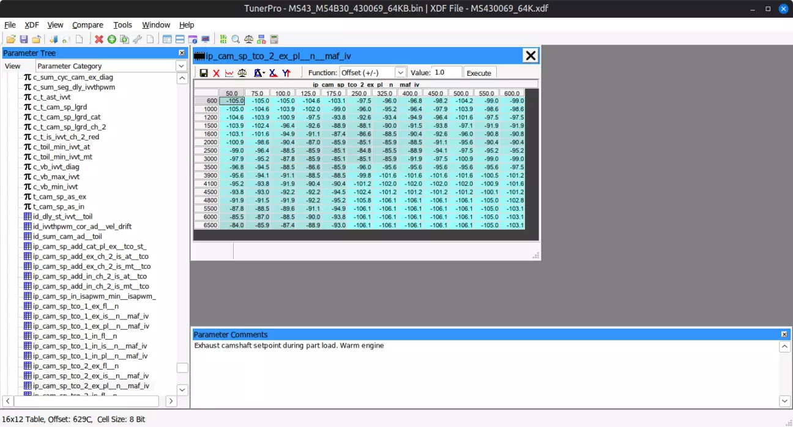The width and height of the screenshot is (793, 427).
Task: Expand the Function Offset (+/-) dropdown
Action: 400,73
